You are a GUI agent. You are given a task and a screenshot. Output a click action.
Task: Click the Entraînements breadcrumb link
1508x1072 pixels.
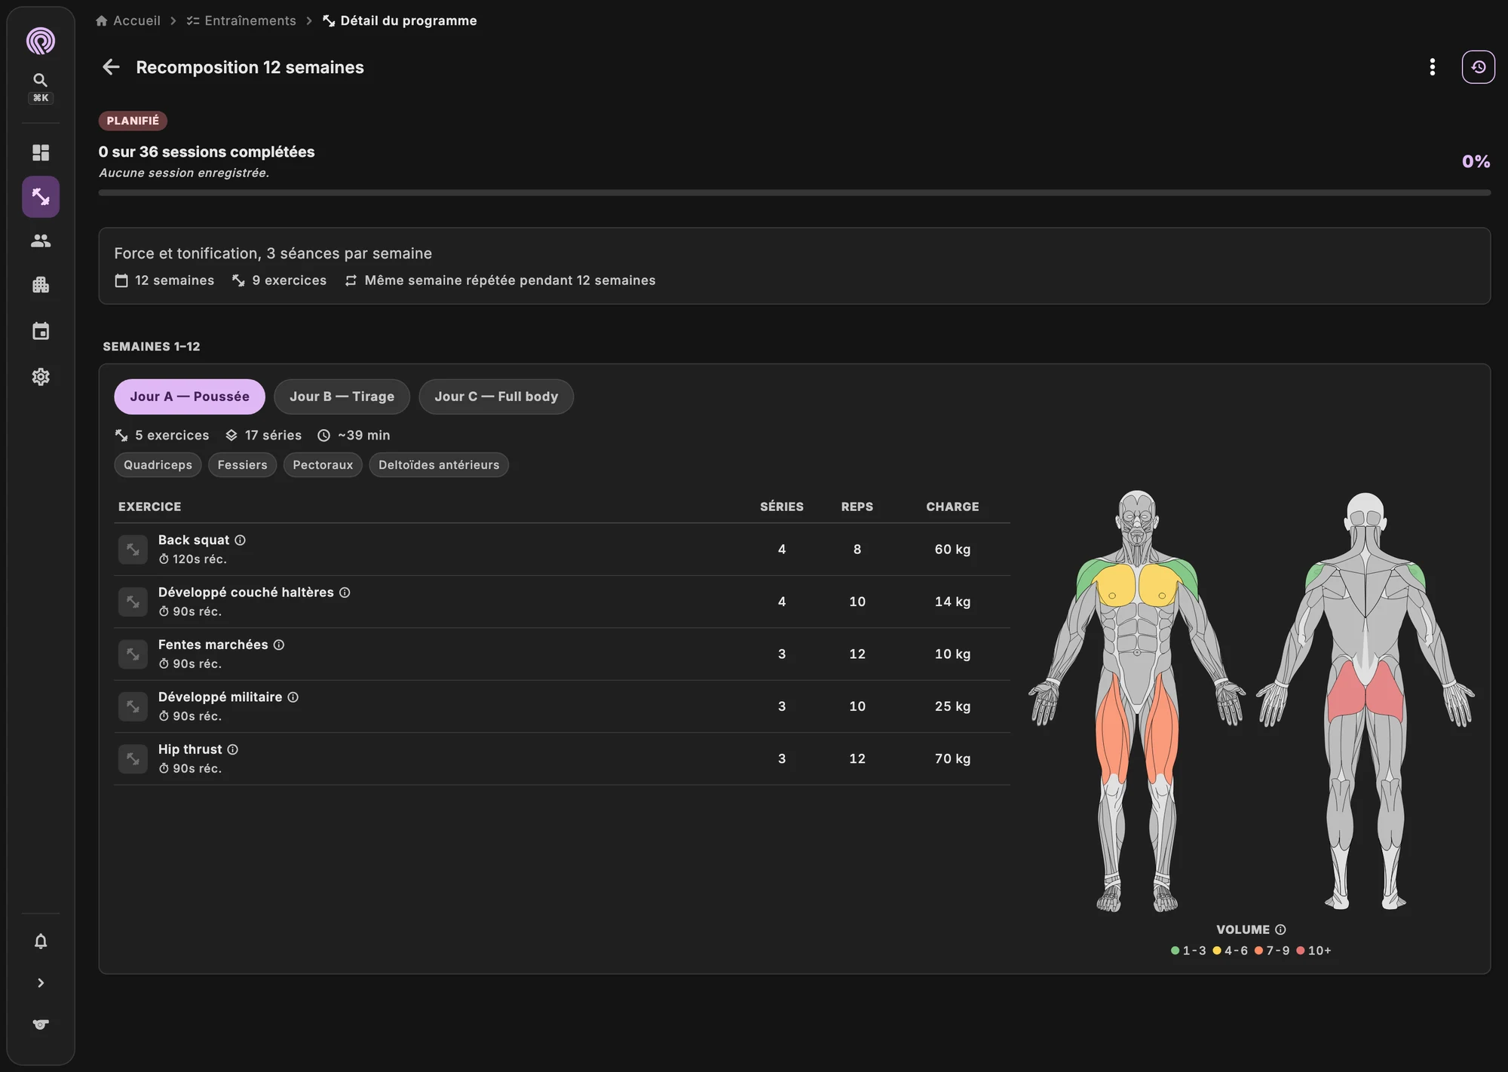tap(241, 20)
